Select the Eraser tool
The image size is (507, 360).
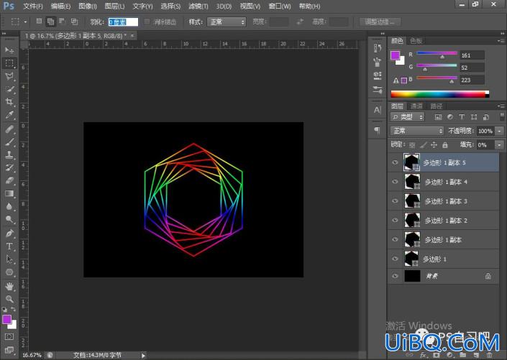click(x=9, y=180)
